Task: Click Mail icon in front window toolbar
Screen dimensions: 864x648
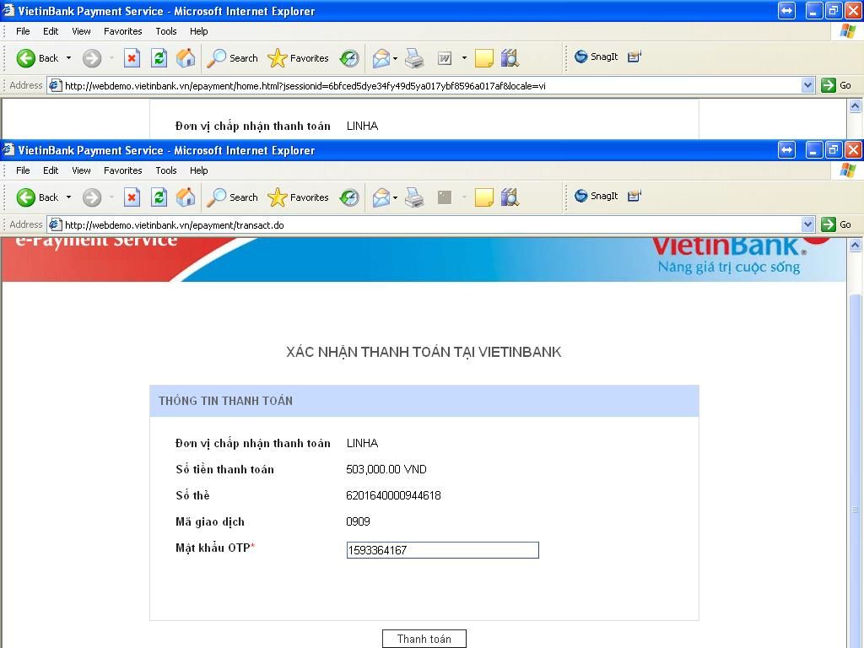Action: point(381,197)
